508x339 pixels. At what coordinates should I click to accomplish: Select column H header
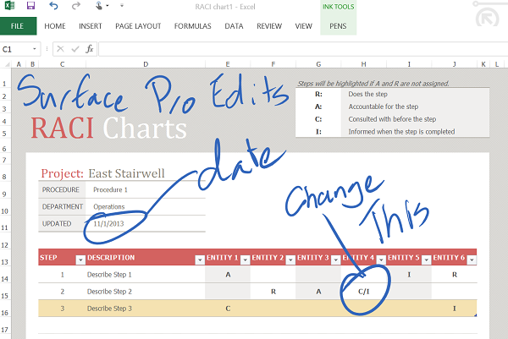363,64
